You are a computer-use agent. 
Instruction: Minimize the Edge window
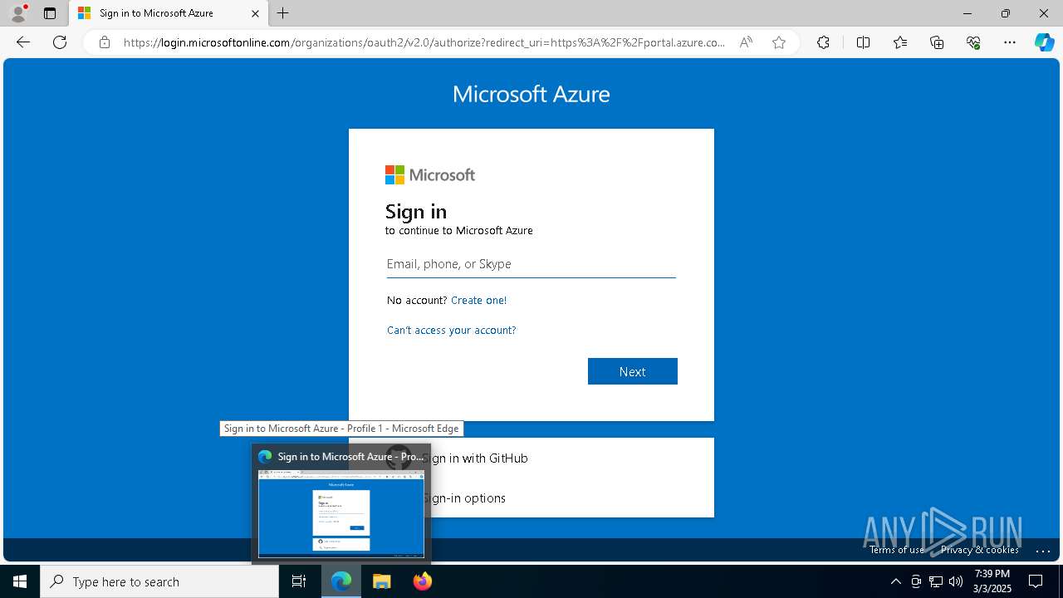967,13
